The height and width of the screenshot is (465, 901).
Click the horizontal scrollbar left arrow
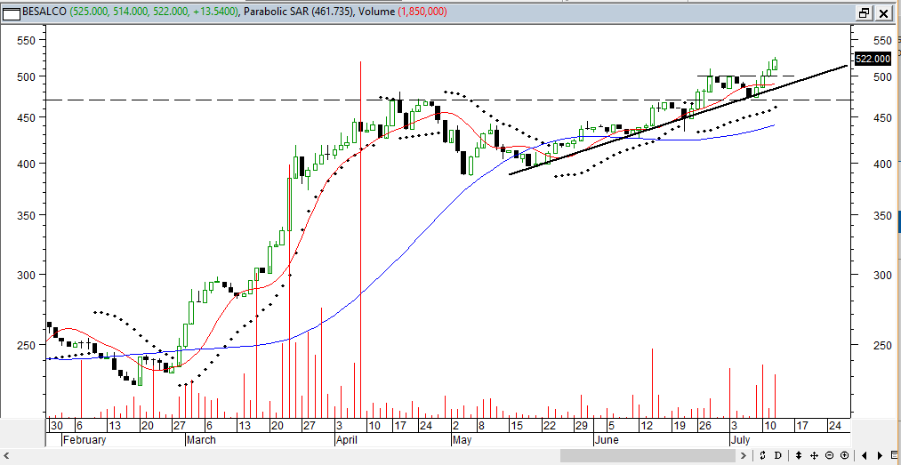tap(6, 455)
